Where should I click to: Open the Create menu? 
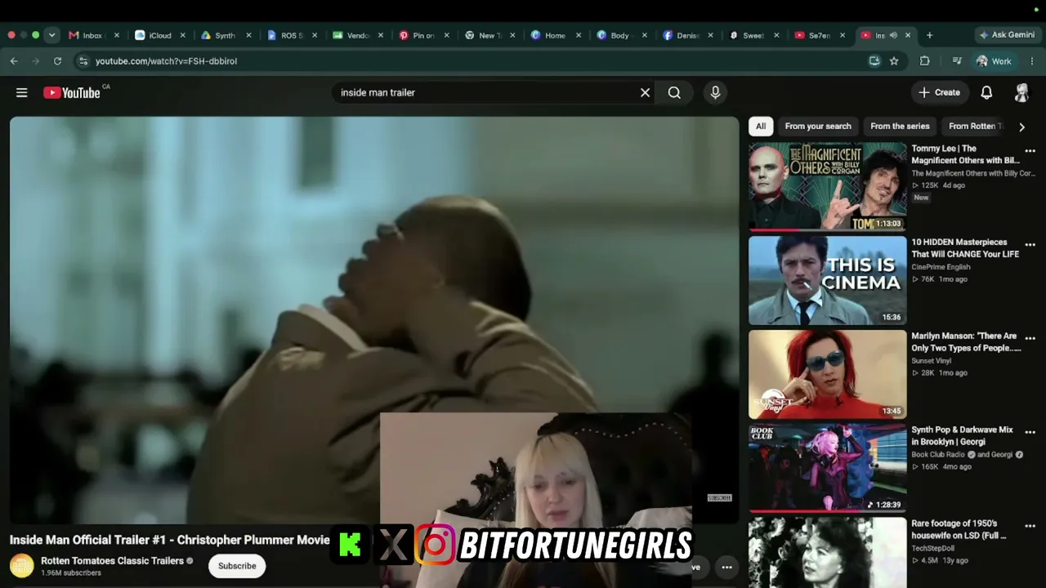939,93
